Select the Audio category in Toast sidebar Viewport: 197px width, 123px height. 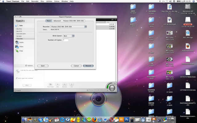19,42
